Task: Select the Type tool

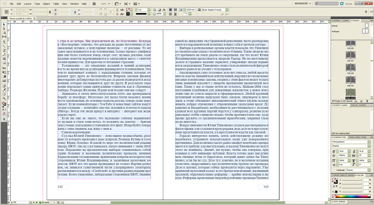Action: 4,42
